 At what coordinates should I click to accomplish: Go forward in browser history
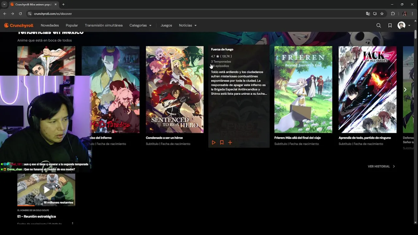12,14
